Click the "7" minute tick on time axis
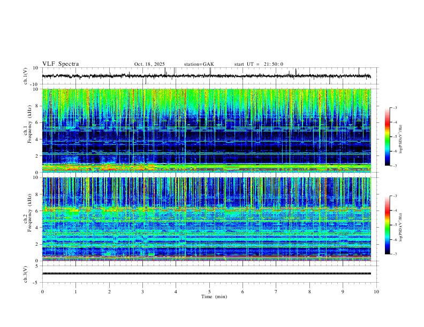Image resolution: width=424 pixels, height=327 pixels. [276, 292]
